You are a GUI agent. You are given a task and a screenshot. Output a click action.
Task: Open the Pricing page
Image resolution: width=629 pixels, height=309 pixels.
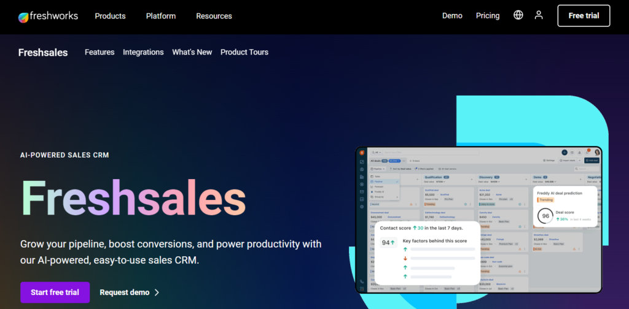click(487, 15)
